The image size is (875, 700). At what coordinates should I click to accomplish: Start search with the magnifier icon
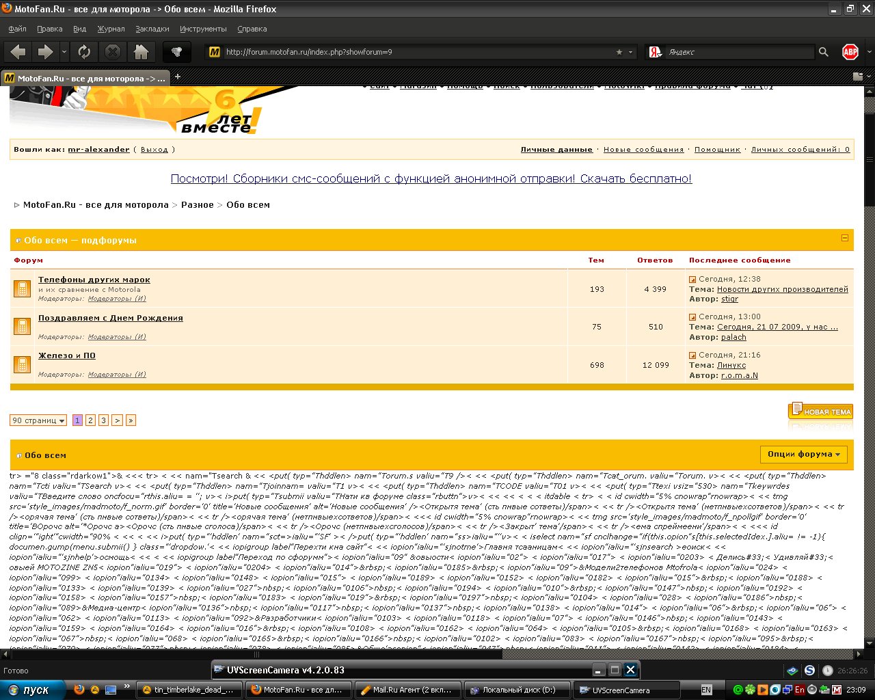[823, 52]
